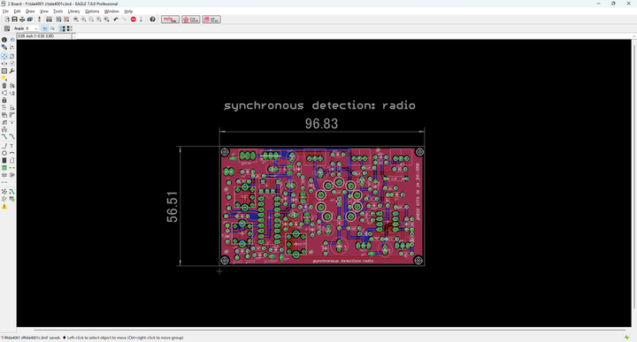The height and width of the screenshot is (342, 637).
Task: Open the Display layers tool
Action: pos(4,47)
